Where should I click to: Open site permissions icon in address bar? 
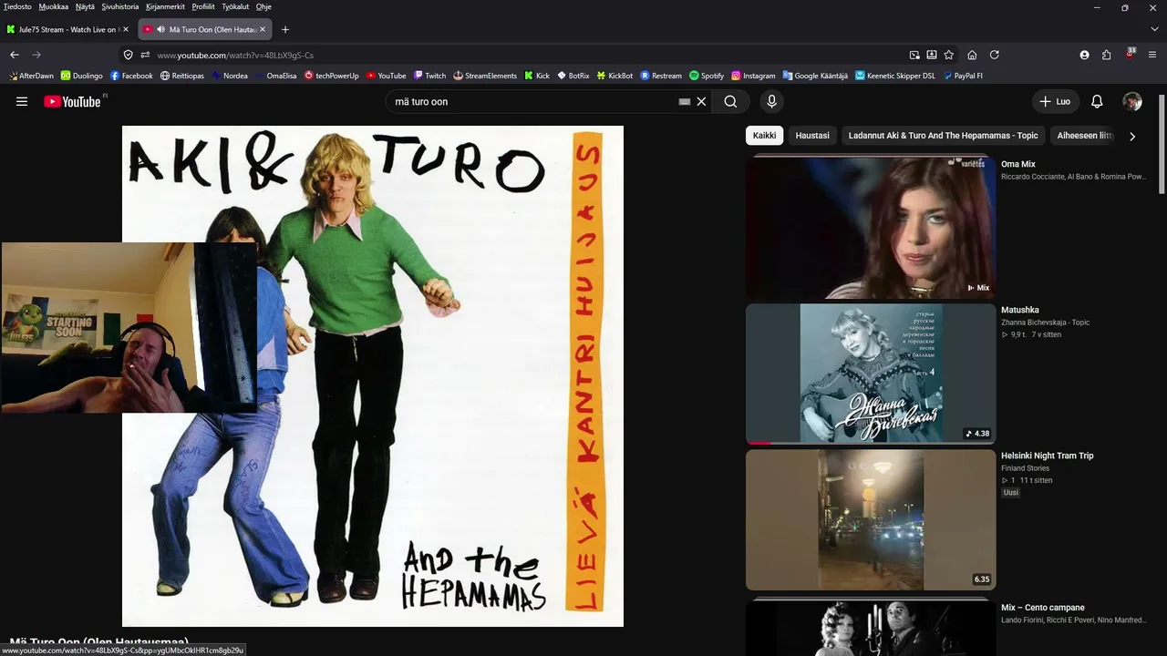tap(144, 55)
